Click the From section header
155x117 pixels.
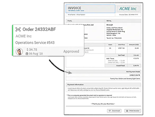[70, 21]
